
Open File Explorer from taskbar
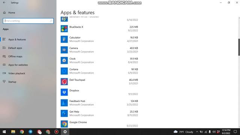click(13, 132)
